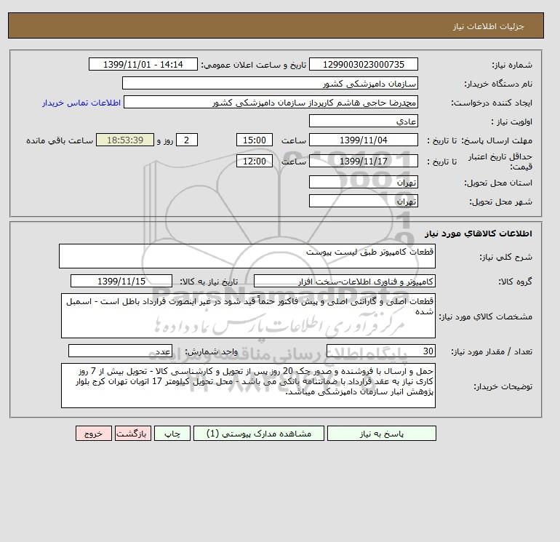The height and width of the screenshot is (542, 560).
Task: Click the مهلت ارسال پاسخ label
Action: pyautogui.click(x=497, y=140)
